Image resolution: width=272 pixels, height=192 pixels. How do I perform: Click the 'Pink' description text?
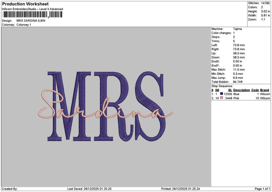point(236,98)
